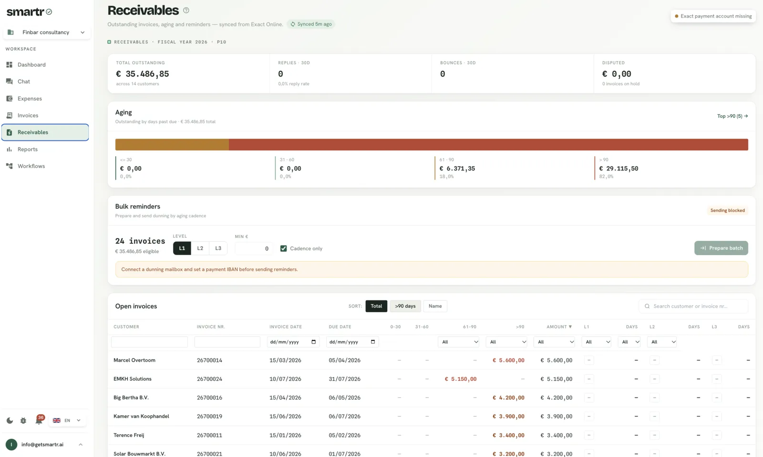
Task: Go to Expenses in the sidebar
Action: (x=45, y=99)
